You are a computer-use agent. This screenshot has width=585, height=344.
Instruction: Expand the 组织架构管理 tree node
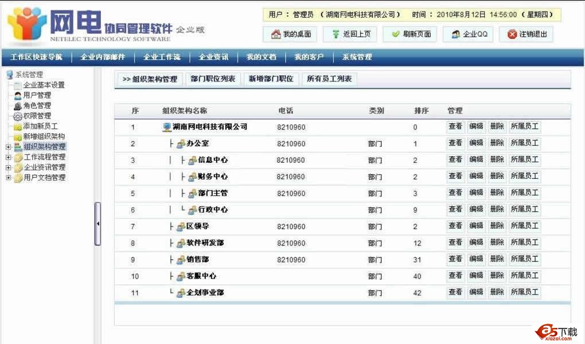8,147
